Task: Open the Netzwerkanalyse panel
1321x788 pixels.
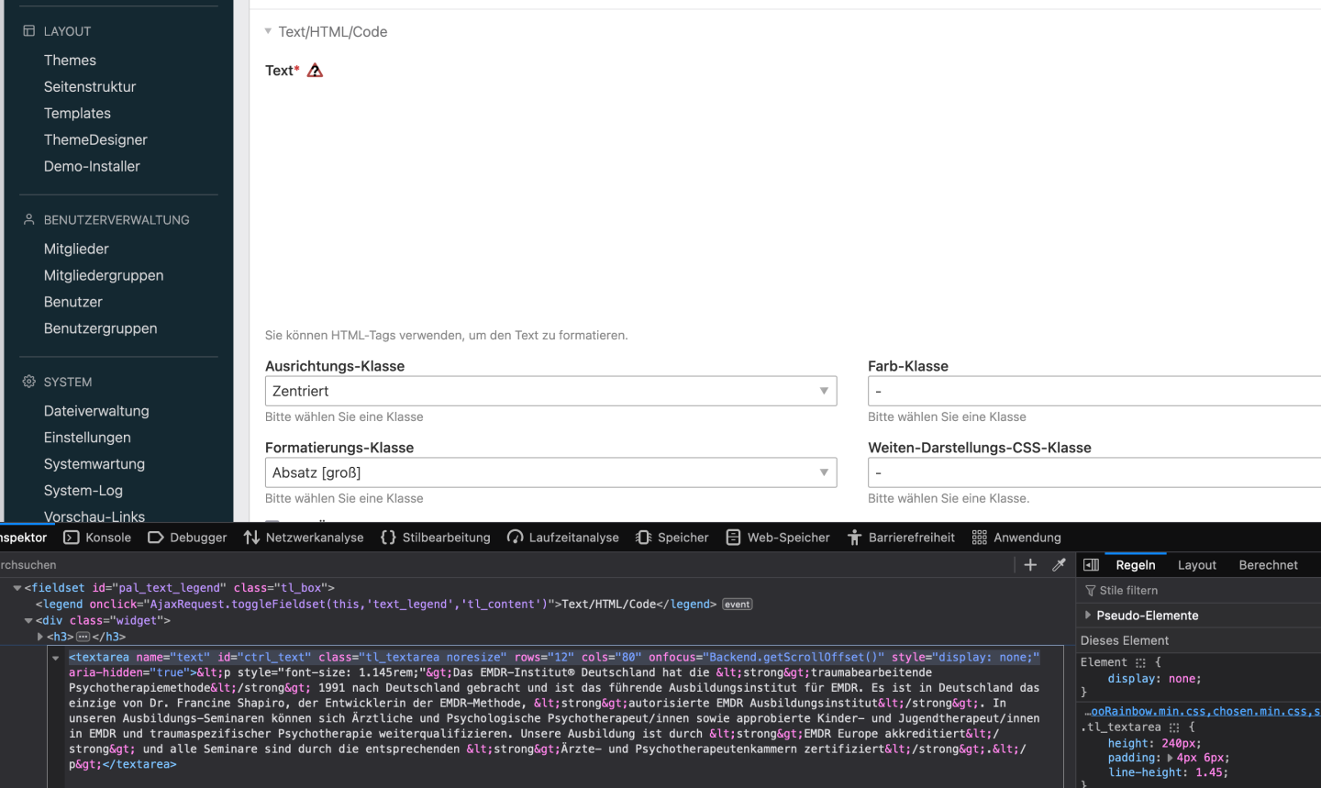Action: pyautogui.click(x=304, y=538)
